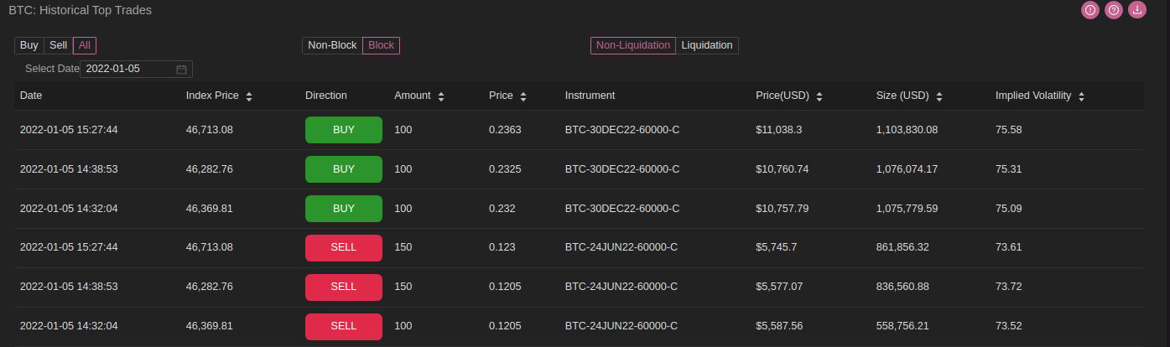The width and height of the screenshot is (1170, 347).
Task: Select Non-Liquidation filter
Action: 633,45
